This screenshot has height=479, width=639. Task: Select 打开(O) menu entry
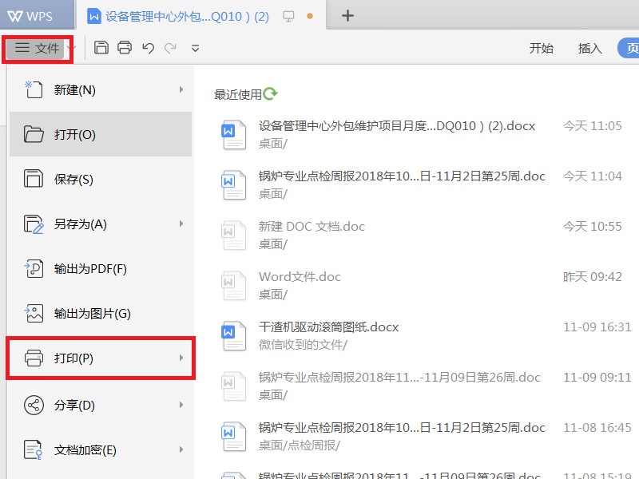pyautogui.click(x=101, y=134)
